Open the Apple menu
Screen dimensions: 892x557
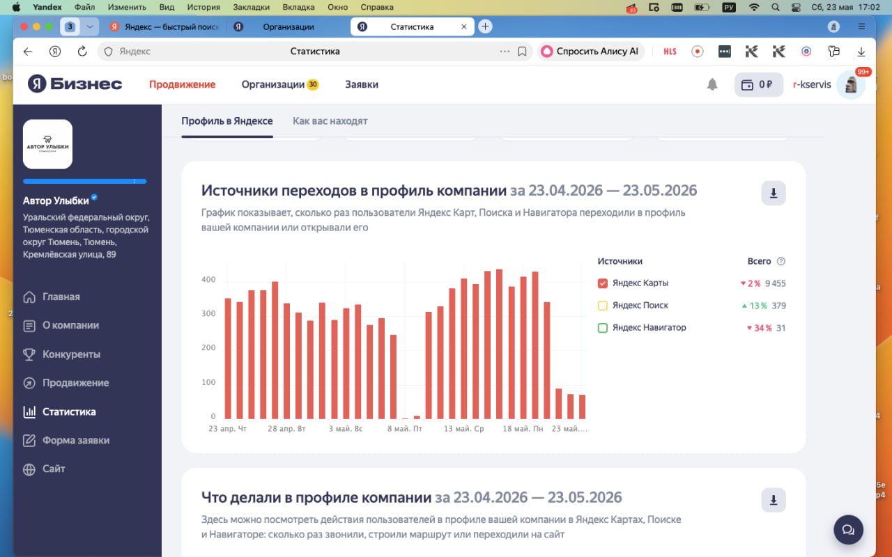pyautogui.click(x=17, y=7)
